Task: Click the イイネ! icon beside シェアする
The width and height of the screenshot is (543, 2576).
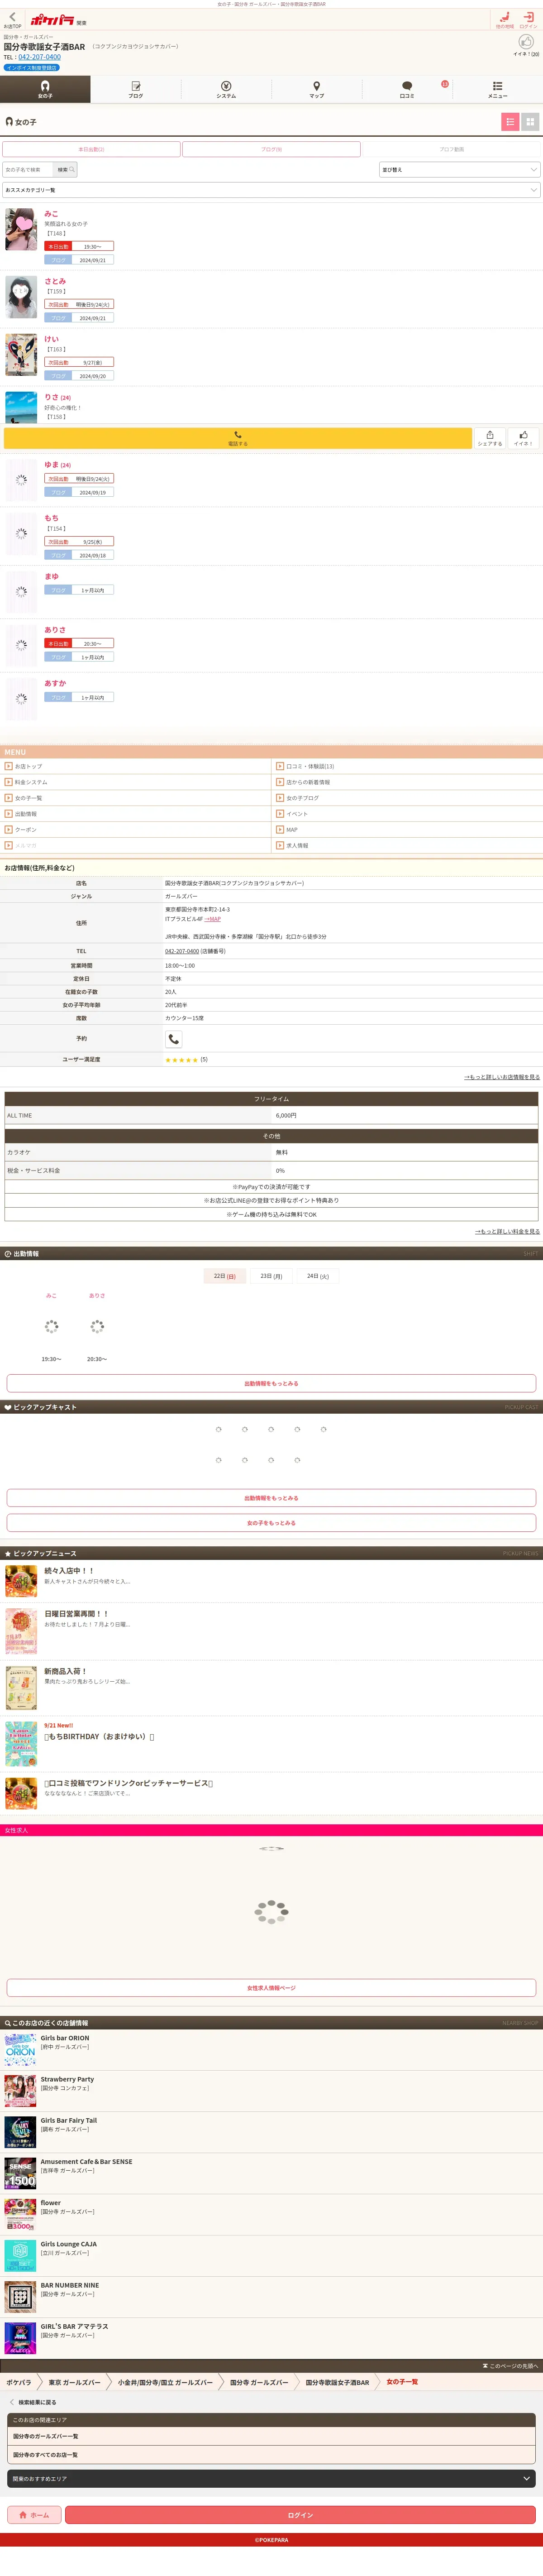Action: pos(523,438)
